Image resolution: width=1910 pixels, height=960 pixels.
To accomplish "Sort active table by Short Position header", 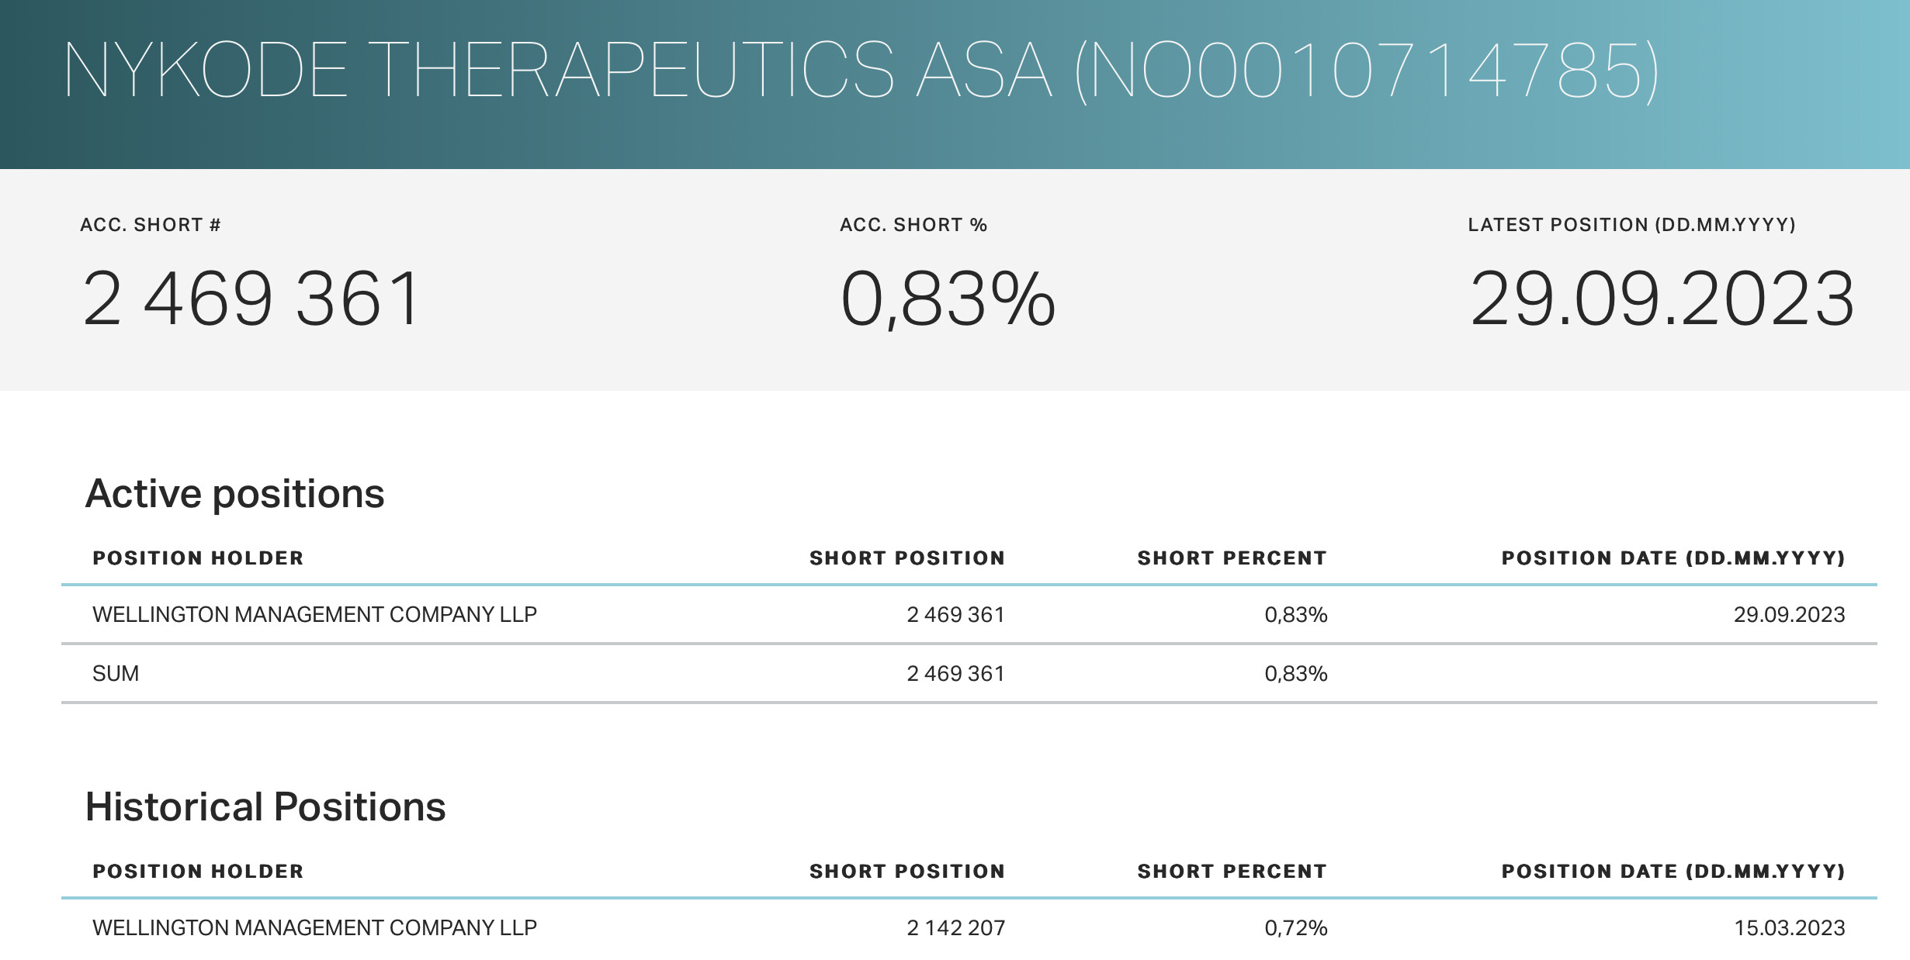I will point(907,558).
